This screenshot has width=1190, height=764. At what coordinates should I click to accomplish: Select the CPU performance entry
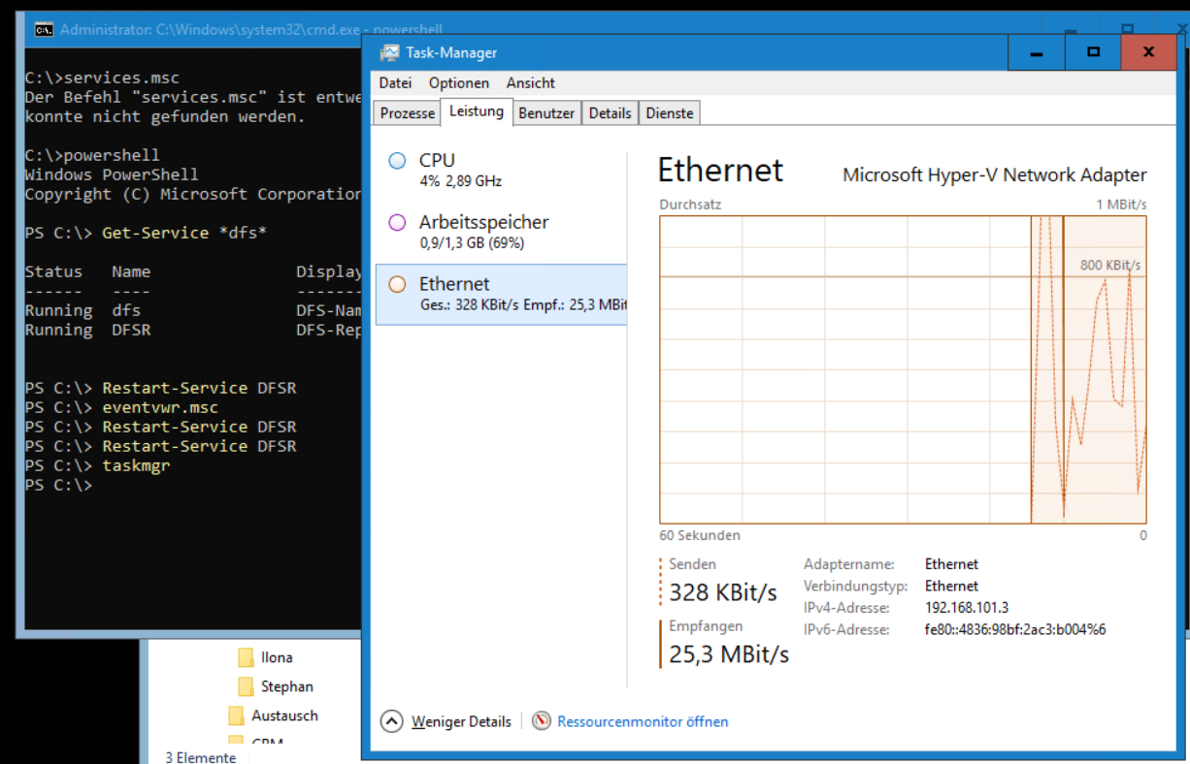(x=501, y=170)
